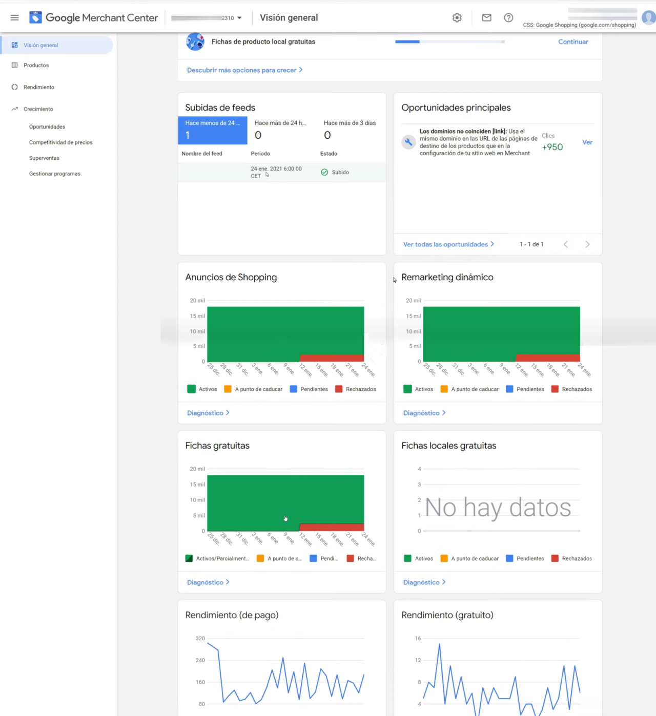Expand Descubrir más opciones para crecer
656x716 pixels.
(244, 70)
